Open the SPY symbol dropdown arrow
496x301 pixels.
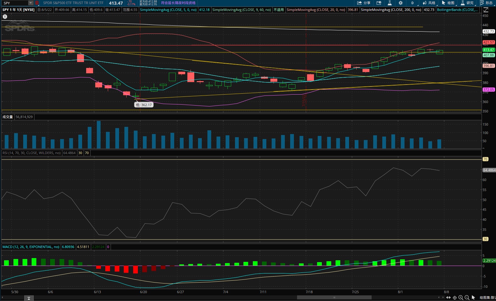(30, 3)
